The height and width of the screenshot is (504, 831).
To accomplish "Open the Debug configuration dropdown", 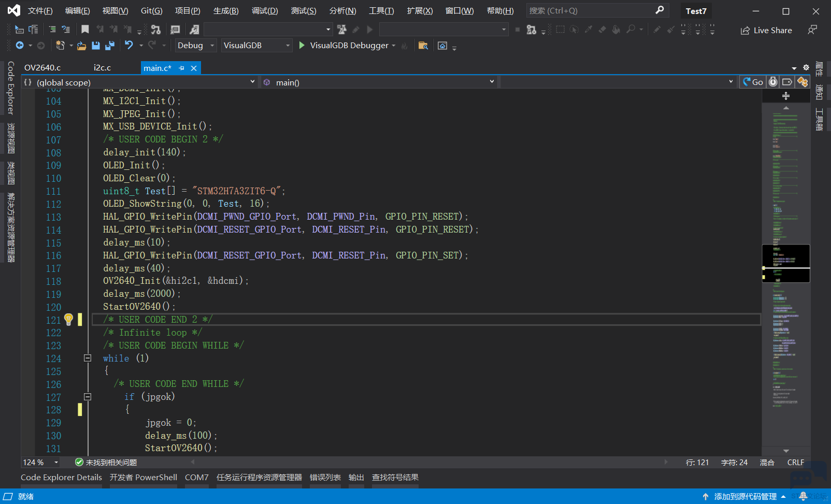I will coord(195,46).
